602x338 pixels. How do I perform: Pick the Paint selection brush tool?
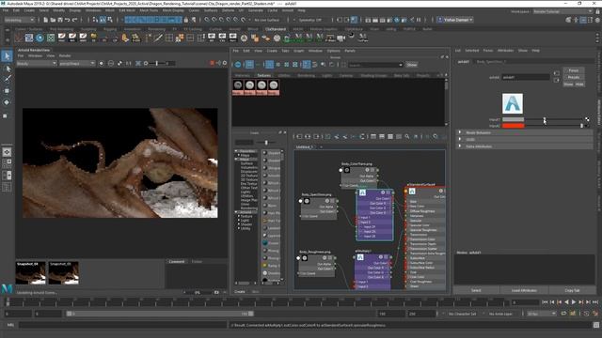click(7, 79)
